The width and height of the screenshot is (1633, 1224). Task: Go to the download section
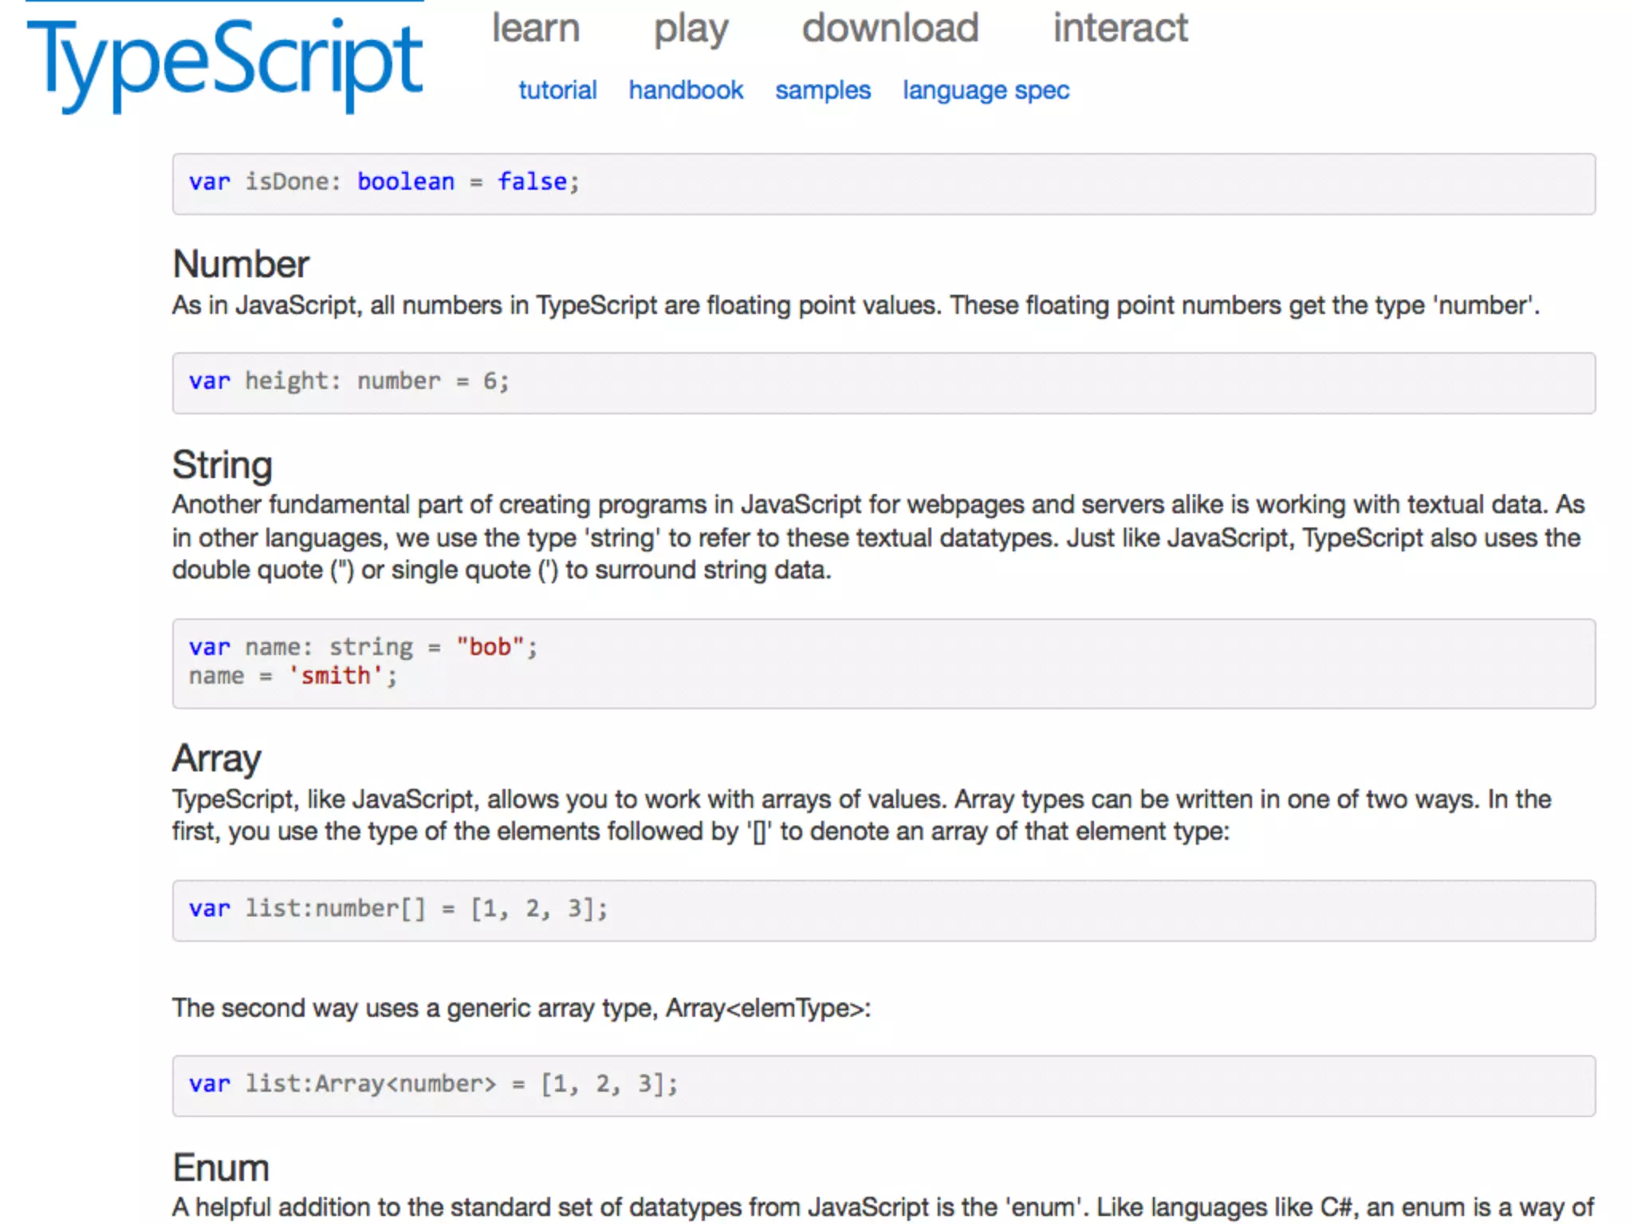pyautogui.click(x=890, y=28)
